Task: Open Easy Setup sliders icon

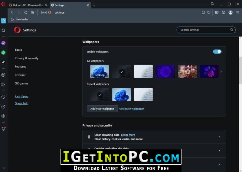Action: (237, 12)
